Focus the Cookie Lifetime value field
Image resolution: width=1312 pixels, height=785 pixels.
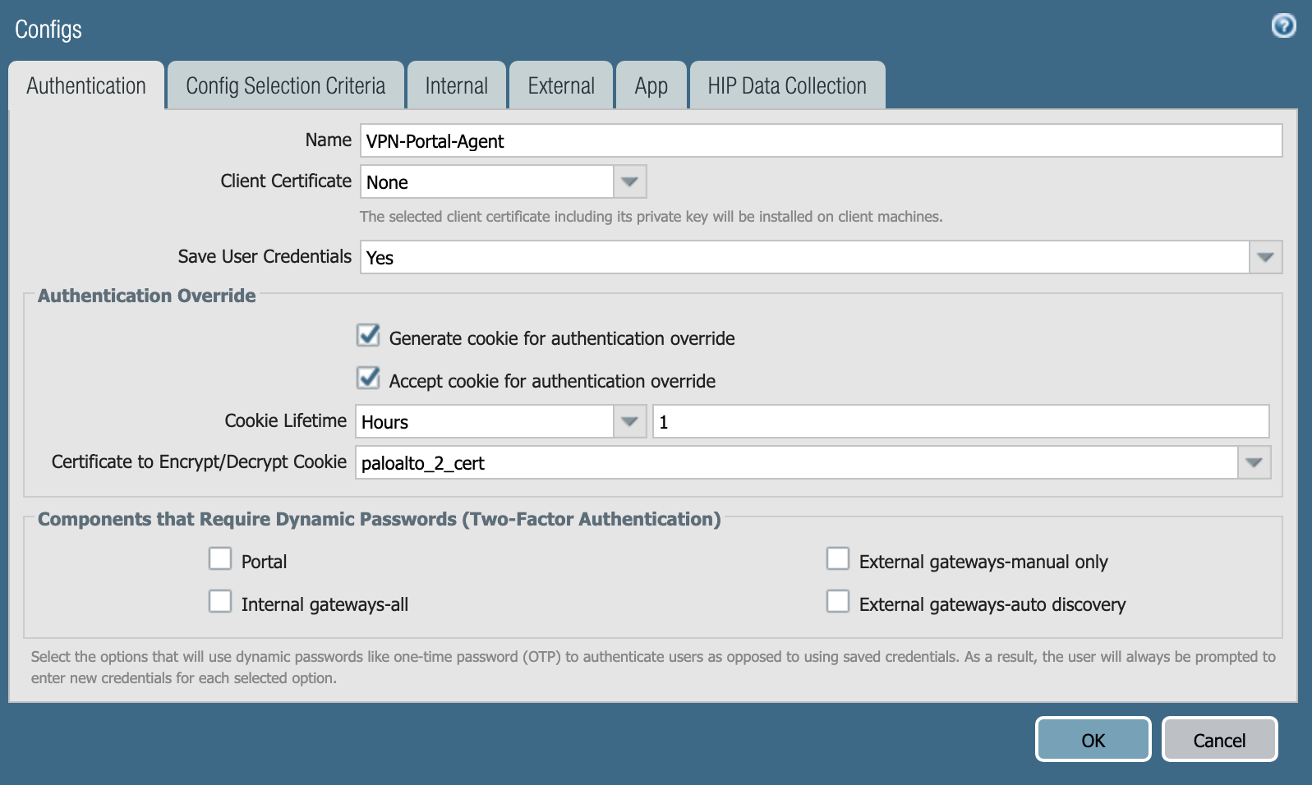tap(960, 421)
